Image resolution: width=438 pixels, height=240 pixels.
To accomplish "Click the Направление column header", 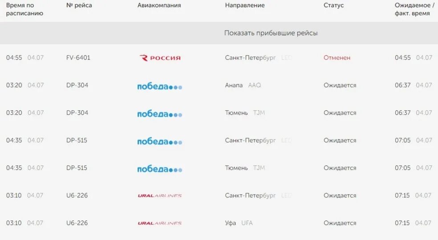I will (245, 5).
